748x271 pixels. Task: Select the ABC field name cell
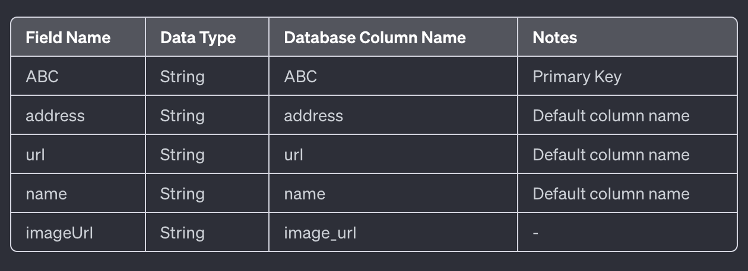[42, 77]
